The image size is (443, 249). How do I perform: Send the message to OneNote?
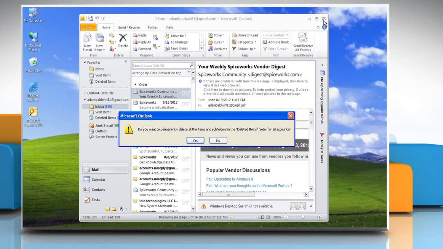click(x=218, y=49)
